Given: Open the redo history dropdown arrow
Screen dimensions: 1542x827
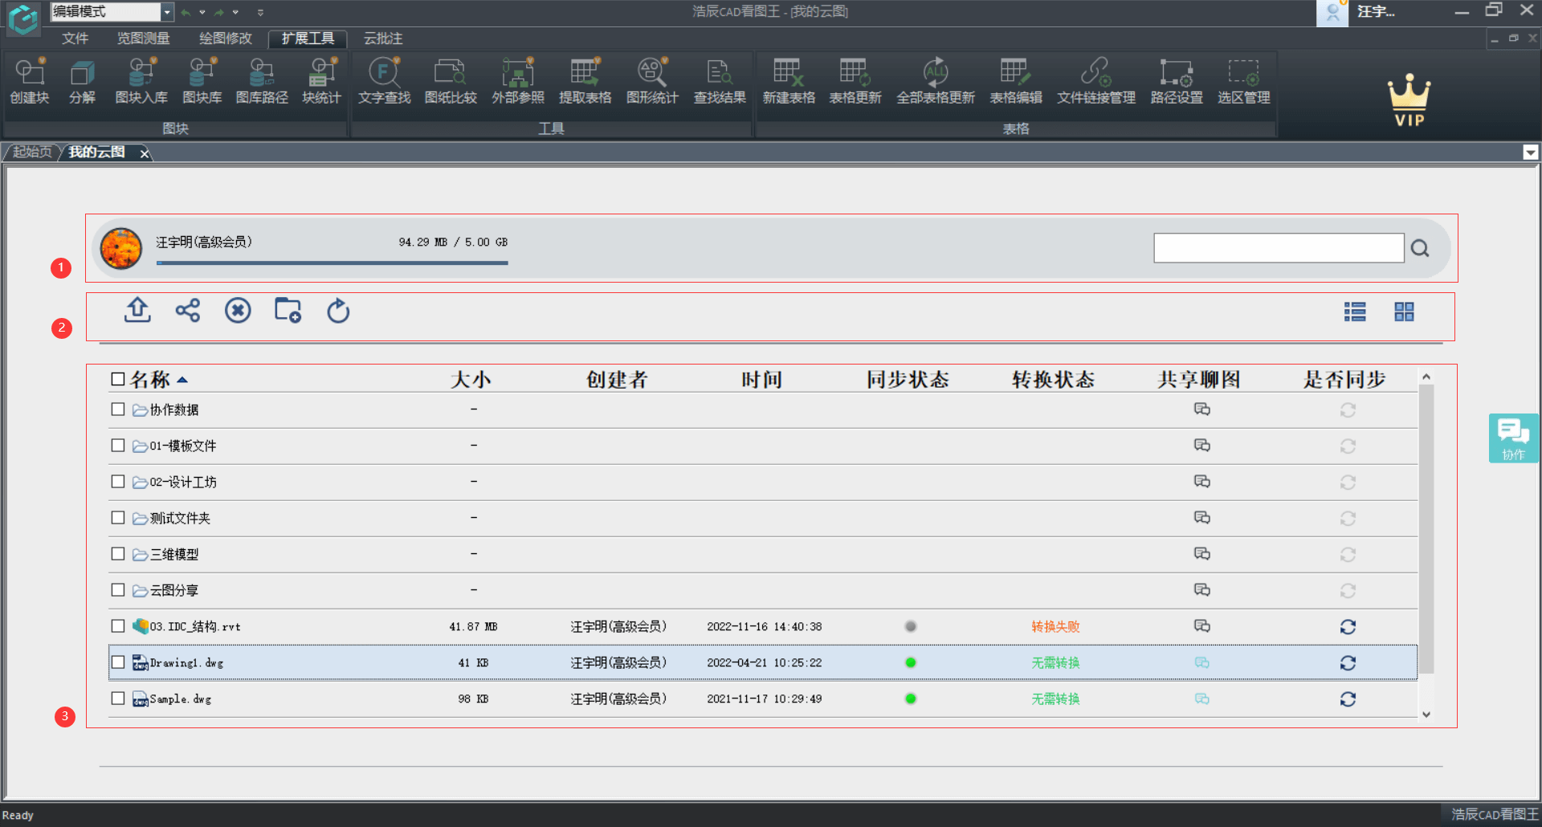Looking at the screenshot, I should click(235, 12).
